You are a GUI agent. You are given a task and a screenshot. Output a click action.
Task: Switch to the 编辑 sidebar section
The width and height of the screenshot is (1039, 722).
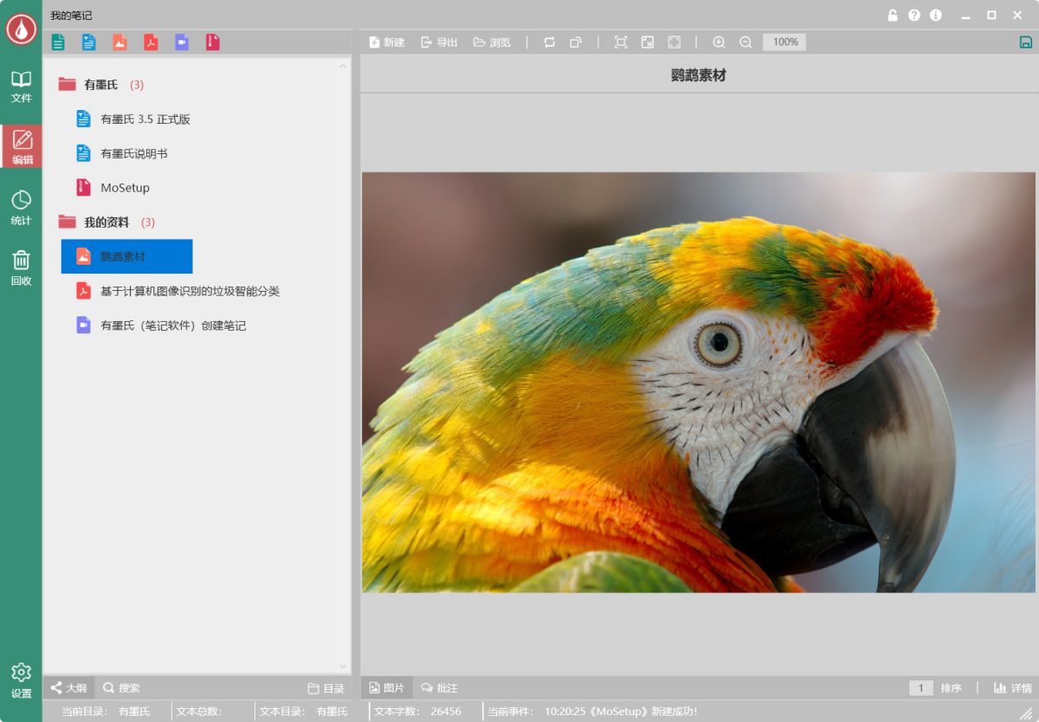coord(21,147)
